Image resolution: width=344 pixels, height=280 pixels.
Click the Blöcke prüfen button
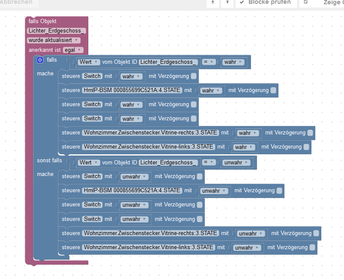coord(266,3)
